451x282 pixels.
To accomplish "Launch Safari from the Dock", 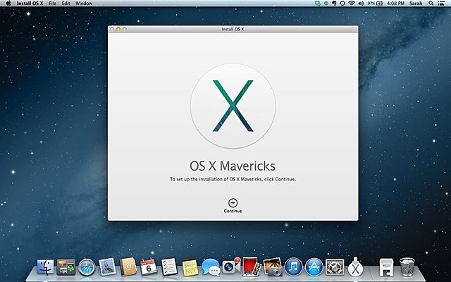I will click(x=87, y=267).
